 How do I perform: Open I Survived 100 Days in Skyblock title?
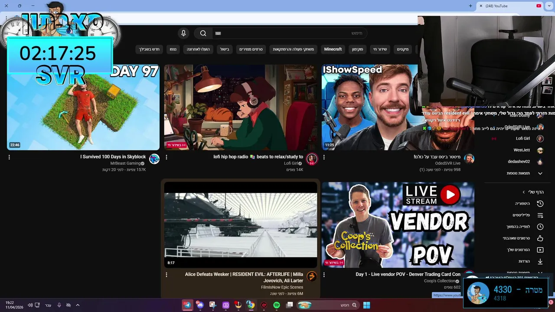click(x=113, y=157)
